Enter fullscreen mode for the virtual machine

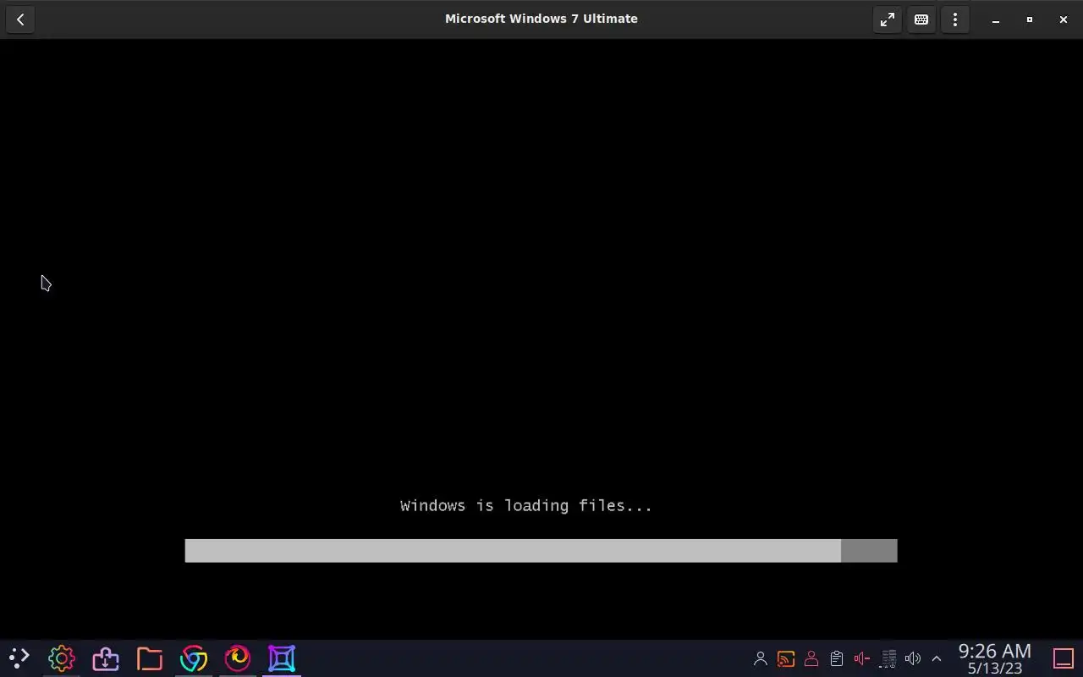888,19
